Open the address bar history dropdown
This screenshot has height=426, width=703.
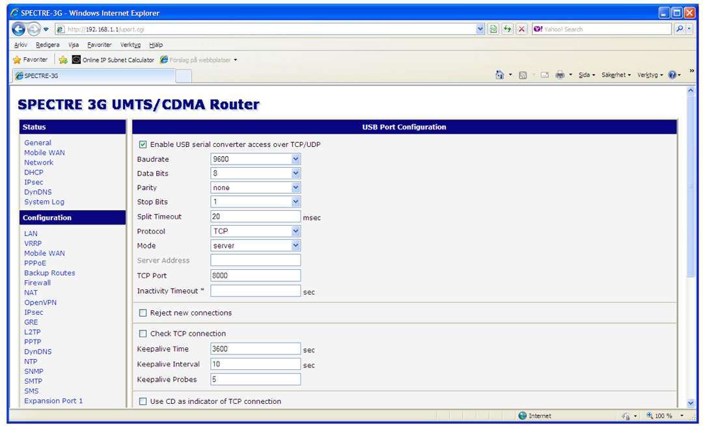point(480,29)
